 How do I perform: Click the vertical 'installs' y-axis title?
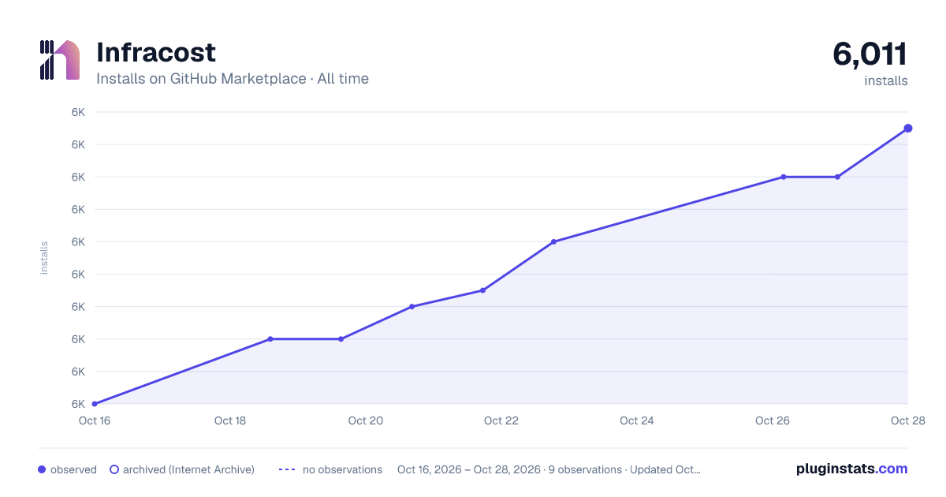pos(44,258)
